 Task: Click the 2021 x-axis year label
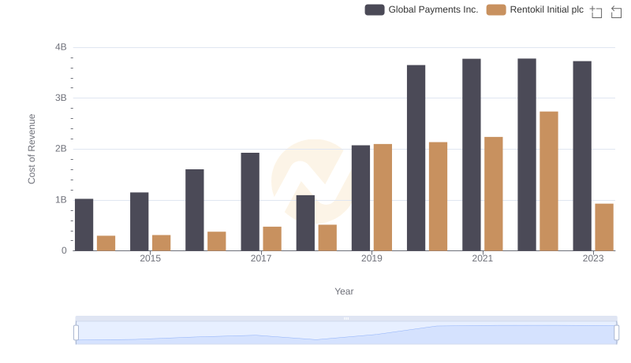click(x=483, y=259)
